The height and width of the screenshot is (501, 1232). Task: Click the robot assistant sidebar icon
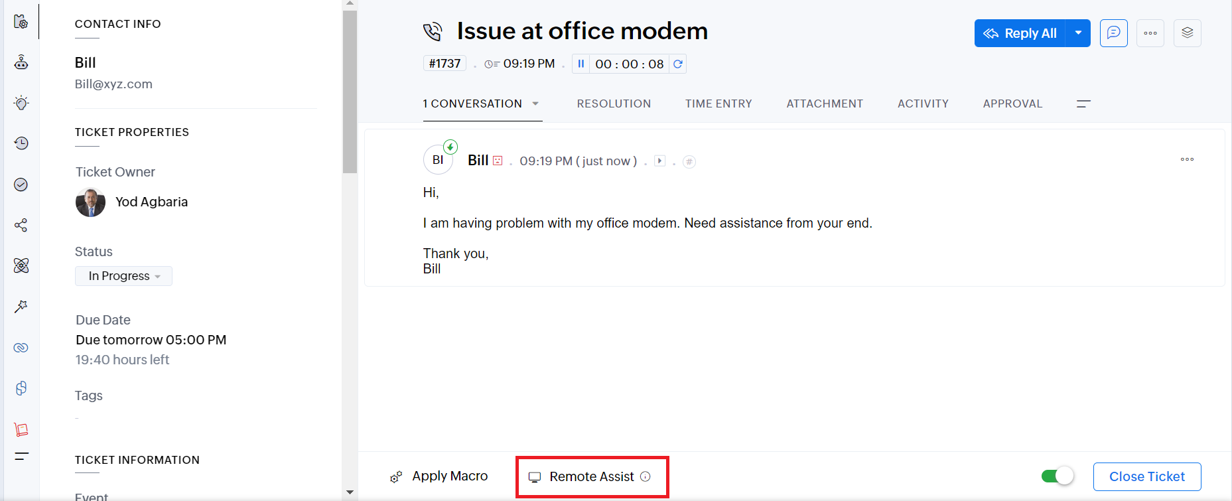(21, 62)
